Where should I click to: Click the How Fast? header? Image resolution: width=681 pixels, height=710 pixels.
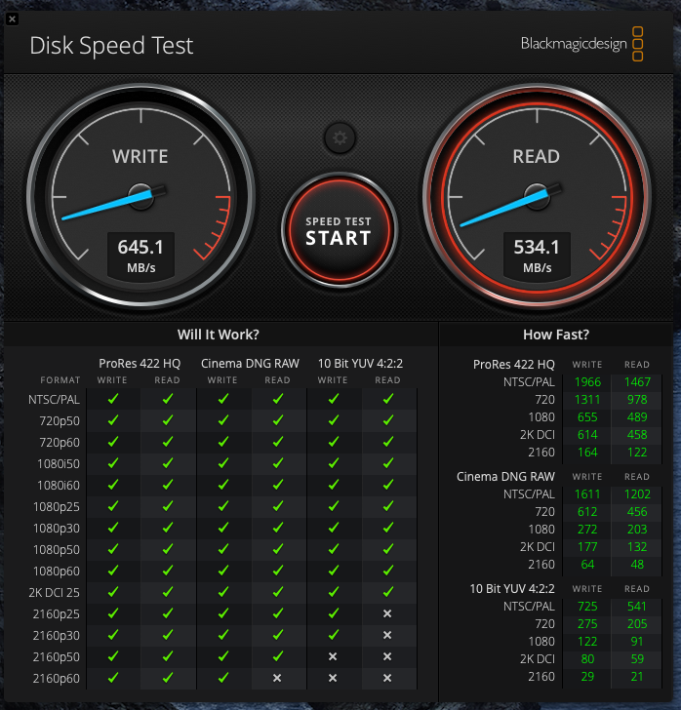pyautogui.click(x=556, y=335)
